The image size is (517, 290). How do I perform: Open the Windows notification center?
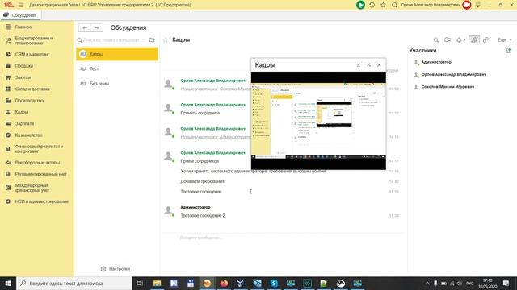[x=506, y=283]
